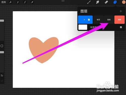
Task: Select the Eraser tool
Action: pos(106,2)
